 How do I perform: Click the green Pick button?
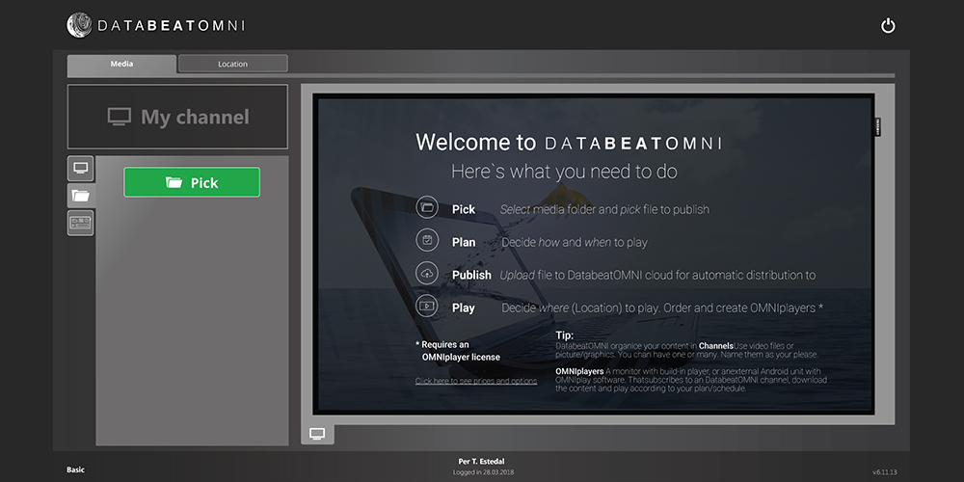pos(192,182)
